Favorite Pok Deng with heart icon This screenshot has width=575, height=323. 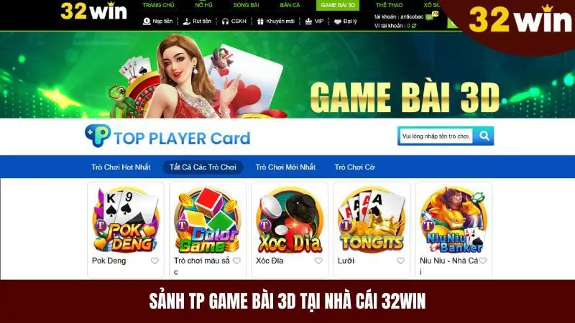155,261
